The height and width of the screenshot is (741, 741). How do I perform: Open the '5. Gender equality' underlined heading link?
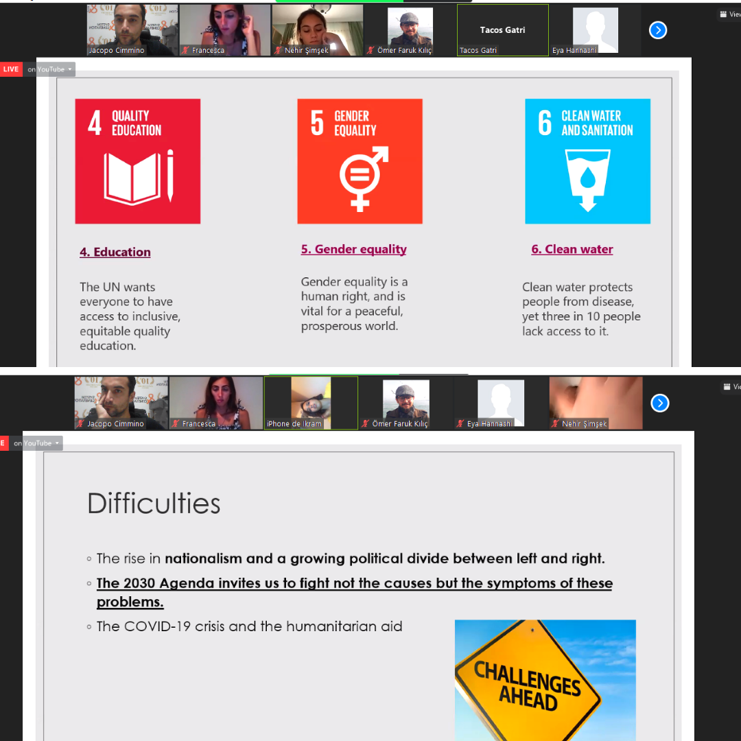tap(353, 250)
